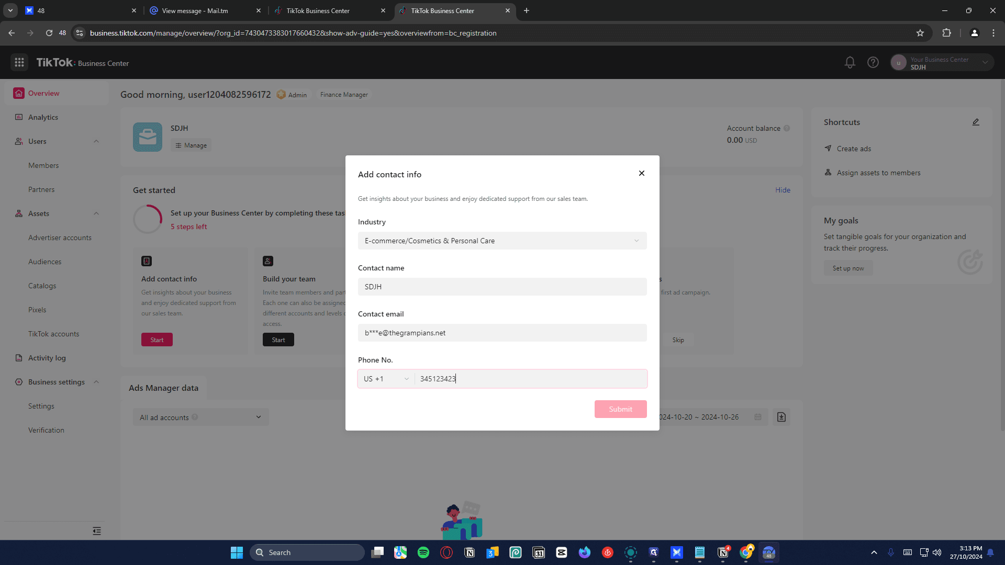Open Advertiser accounts in sidebar
Image resolution: width=1005 pixels, height=565 pixels.
(x=60, y=238)
